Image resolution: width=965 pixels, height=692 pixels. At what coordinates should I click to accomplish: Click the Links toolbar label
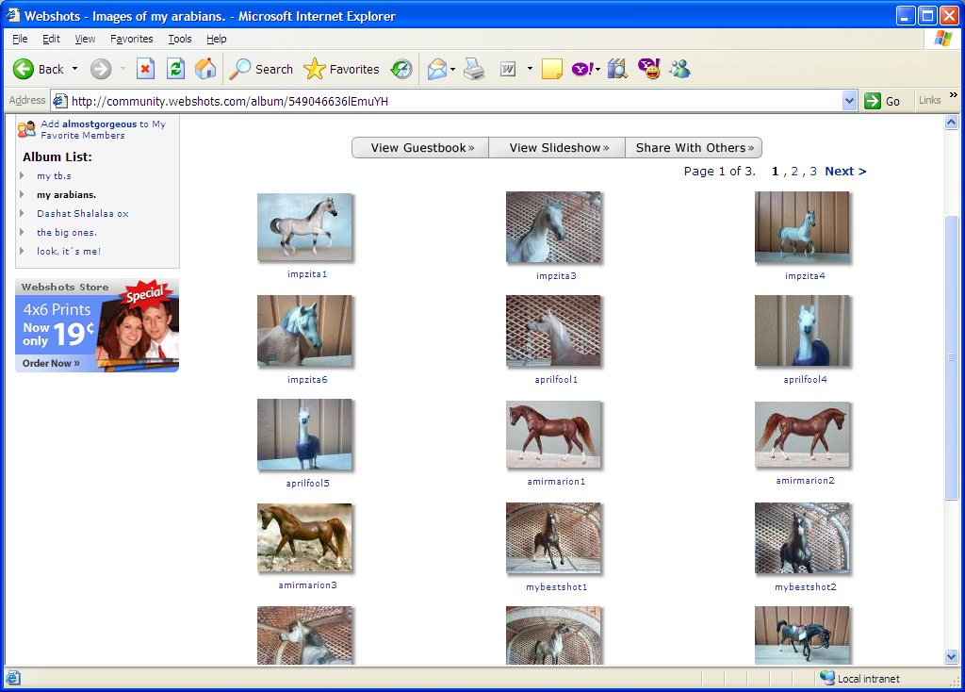click(x=929, y=100)
